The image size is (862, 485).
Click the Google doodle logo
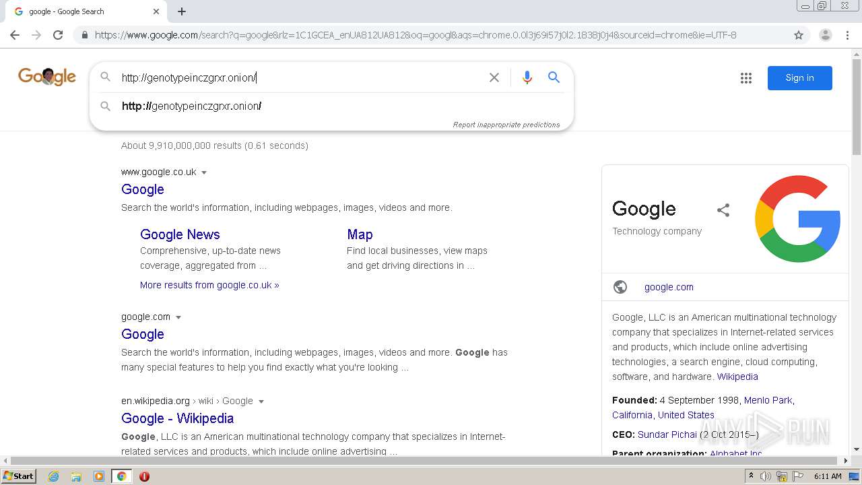(47, 77)
